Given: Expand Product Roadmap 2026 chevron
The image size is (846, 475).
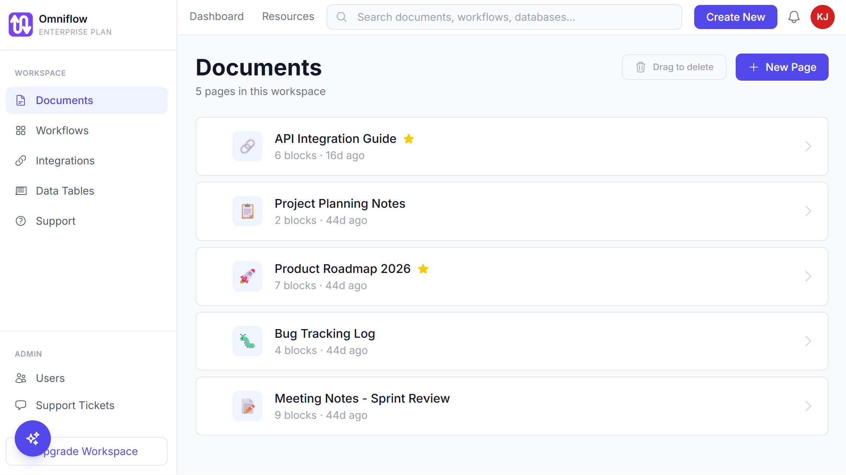Looking at the screenshot, I should tap(808, 276).
